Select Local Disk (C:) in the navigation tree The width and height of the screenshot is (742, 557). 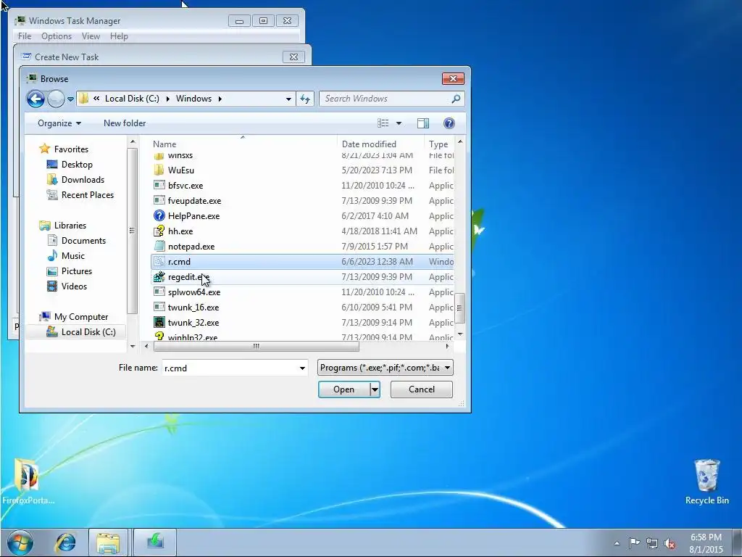88,332
